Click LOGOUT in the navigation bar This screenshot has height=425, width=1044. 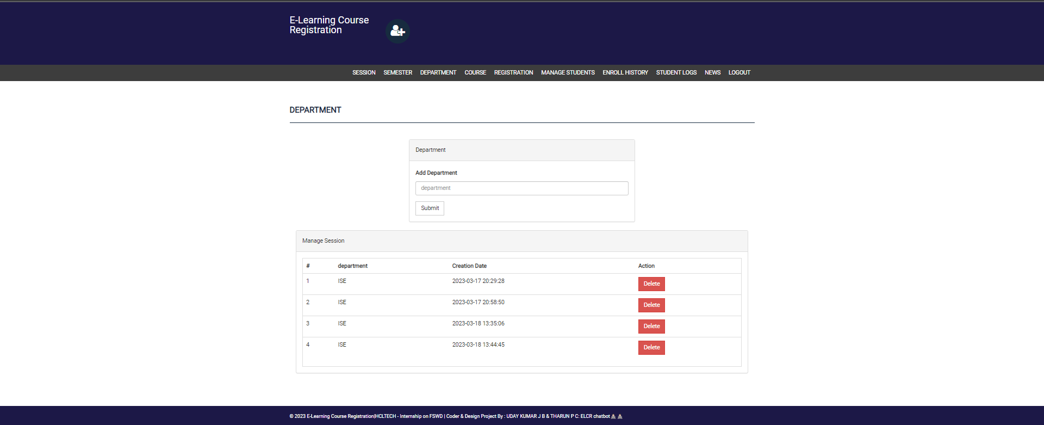click(x=739, y=72)
